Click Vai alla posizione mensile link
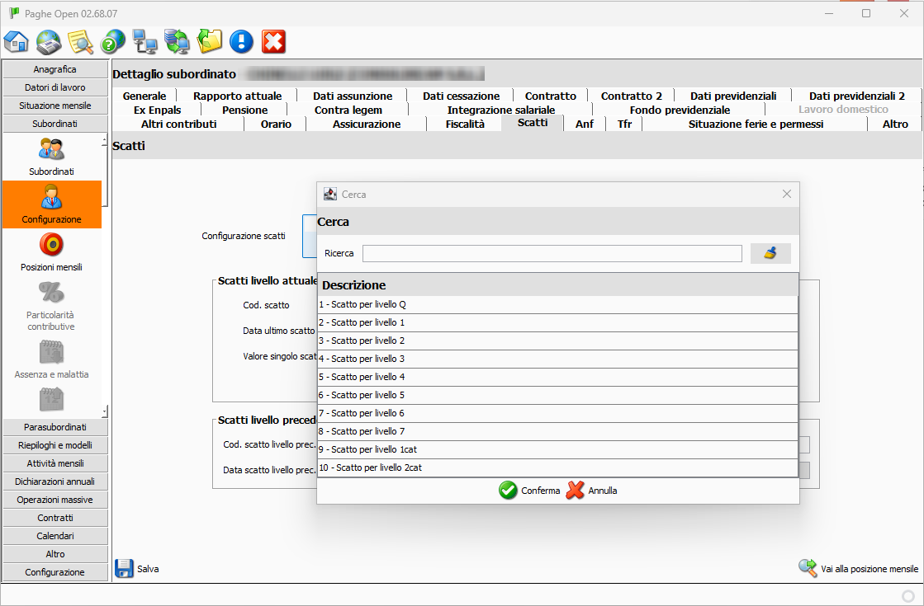Screen dimensions: 924x606 click(x=858, y=569)
